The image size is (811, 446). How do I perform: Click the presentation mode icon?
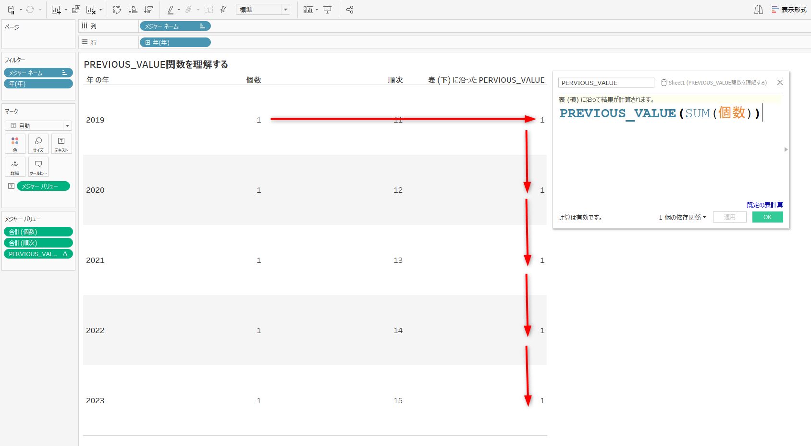coord(328,10)
